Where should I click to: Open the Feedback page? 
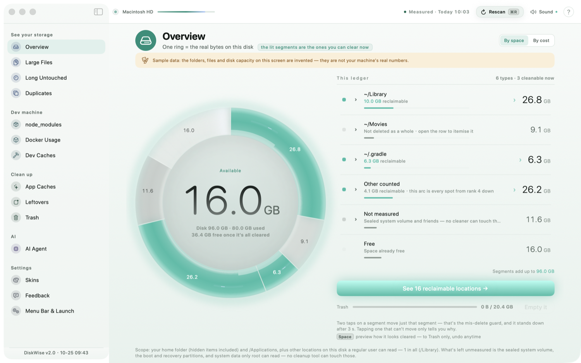pos(56,296)
